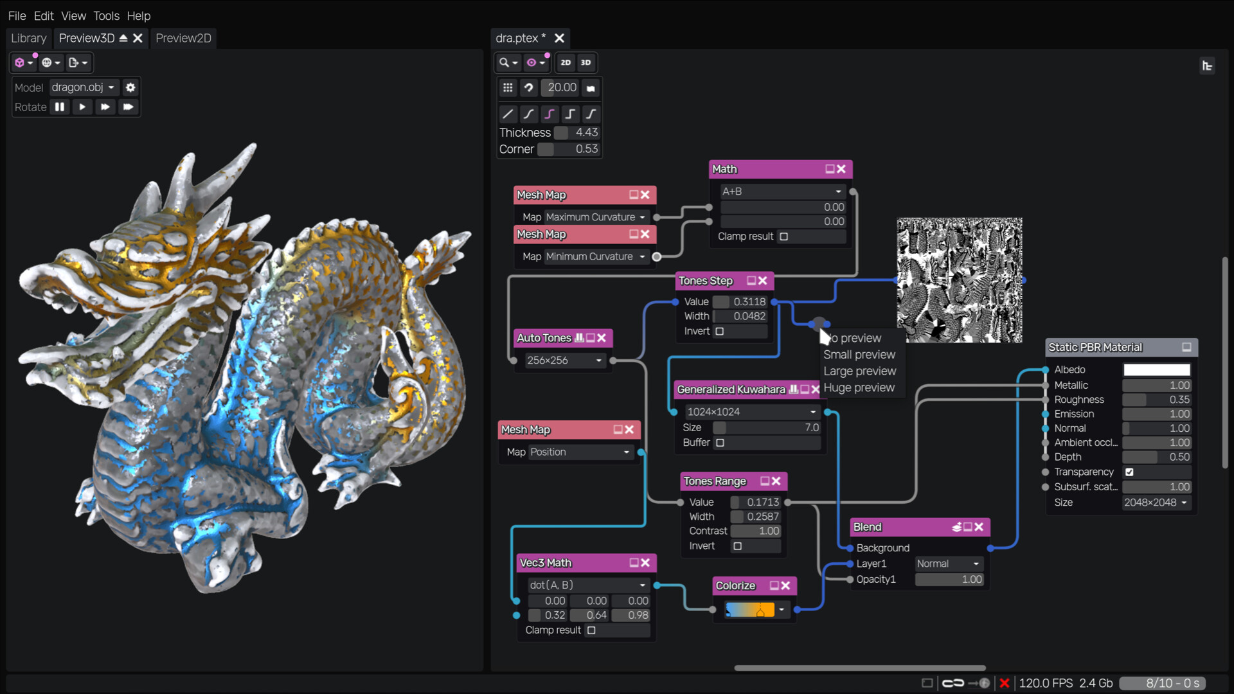
Task: Click the grid display icon in node editor
Action: click(508, 87)
